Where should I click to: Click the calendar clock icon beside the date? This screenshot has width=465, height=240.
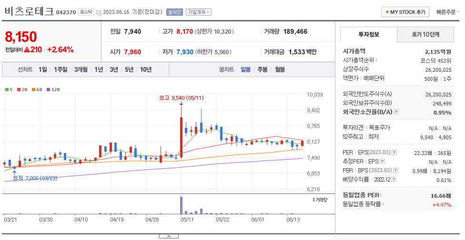[x=99, y=12]
